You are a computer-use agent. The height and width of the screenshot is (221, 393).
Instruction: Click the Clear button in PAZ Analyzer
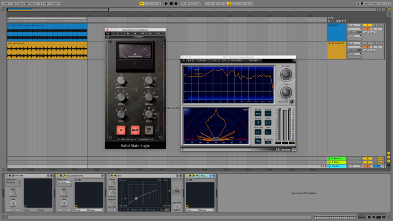[x=268, y=132]
